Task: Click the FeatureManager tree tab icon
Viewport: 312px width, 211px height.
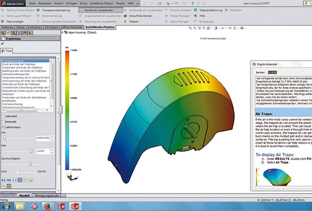Action: click(3, 33)
